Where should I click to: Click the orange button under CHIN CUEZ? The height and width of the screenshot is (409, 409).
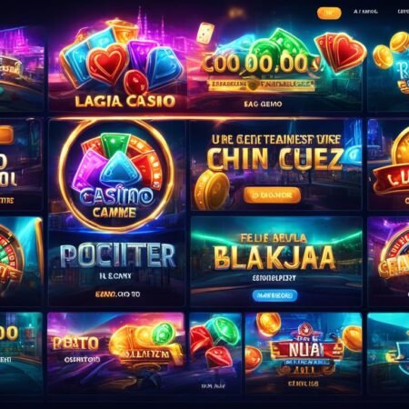point(272,195)
